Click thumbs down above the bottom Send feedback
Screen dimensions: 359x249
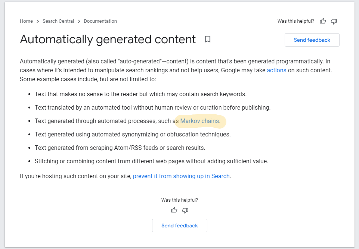[185, 210]
